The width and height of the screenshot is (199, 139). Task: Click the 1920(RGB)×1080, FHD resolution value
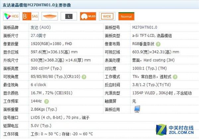(51, 44)
